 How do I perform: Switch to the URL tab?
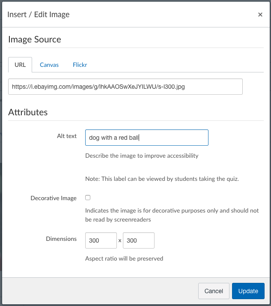click(x=20, y=65)
